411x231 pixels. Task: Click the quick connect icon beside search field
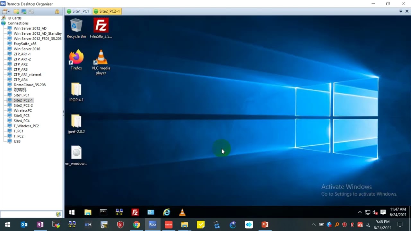[58, 214]
